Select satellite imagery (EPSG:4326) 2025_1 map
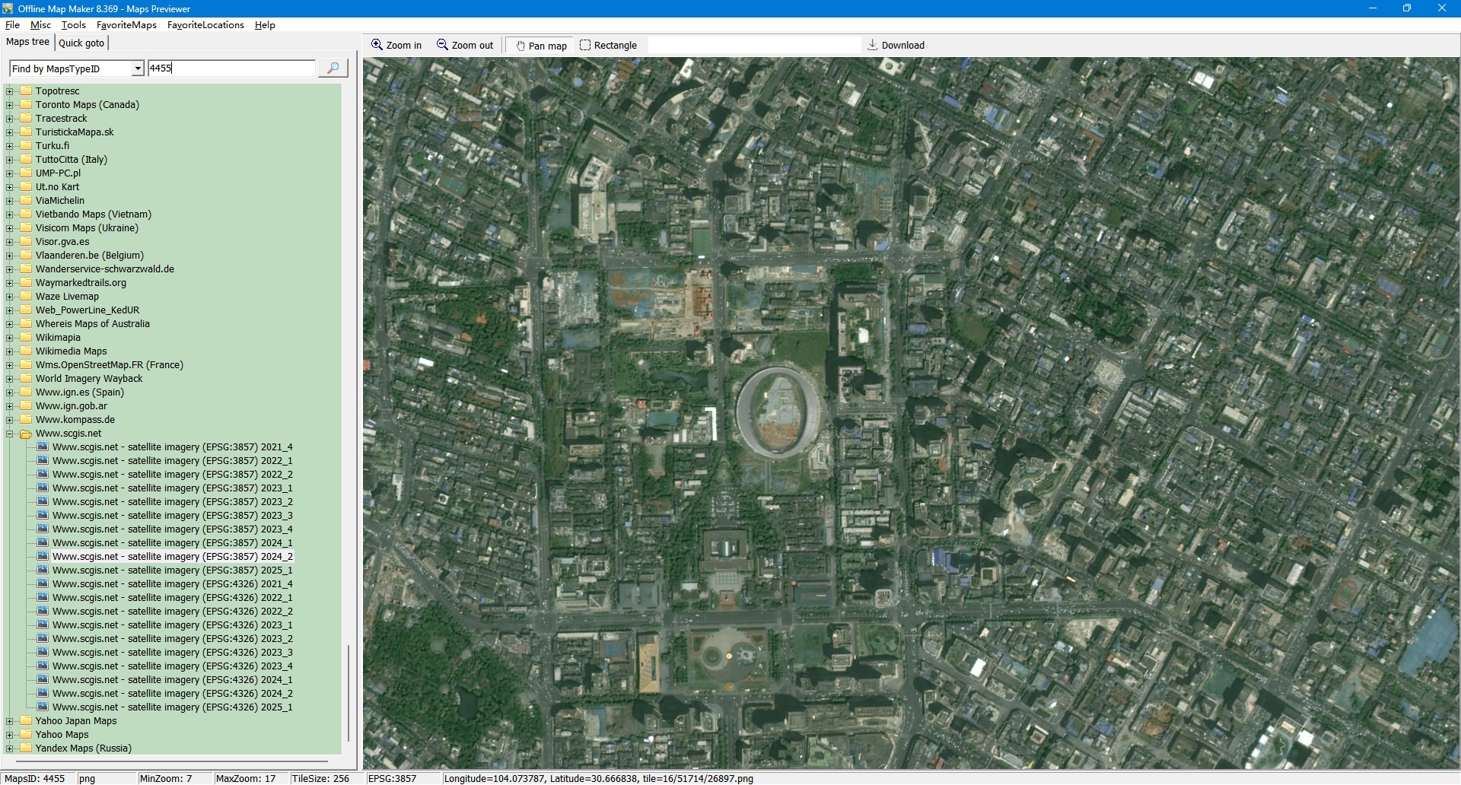Image resolution: width=1461 pixels, height=785 pixels. tap(172, 707)
